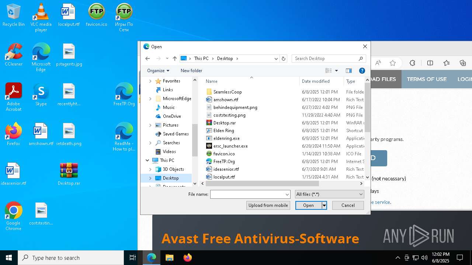The height and width of the screenshot is (265, 472).
Task: Open Task View on taskbar
Action: point(133,258)
